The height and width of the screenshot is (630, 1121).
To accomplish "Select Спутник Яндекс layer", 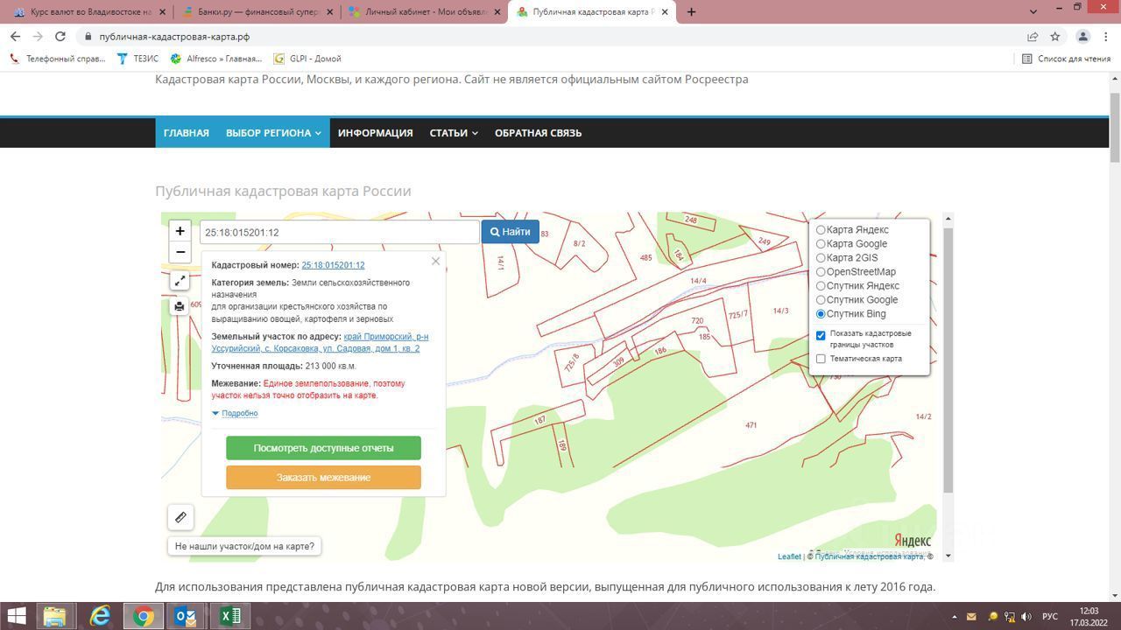I will pos(821,286).
